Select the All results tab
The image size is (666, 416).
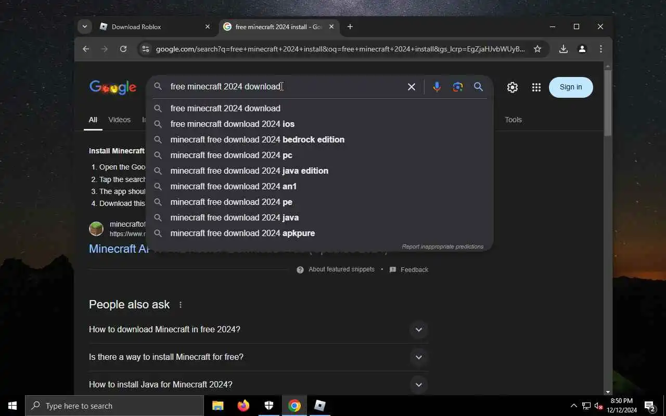coord(93,120)
